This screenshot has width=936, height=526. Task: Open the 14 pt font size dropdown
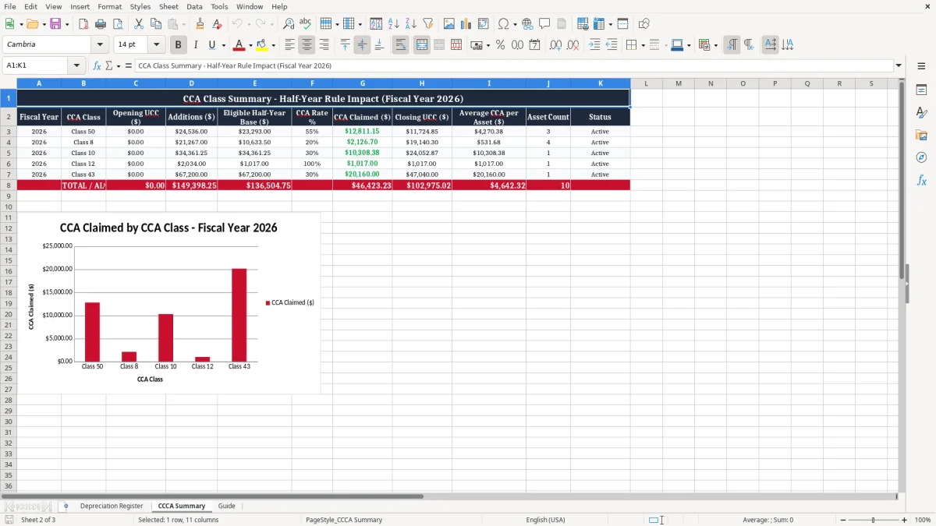click(x=156, y=44)
